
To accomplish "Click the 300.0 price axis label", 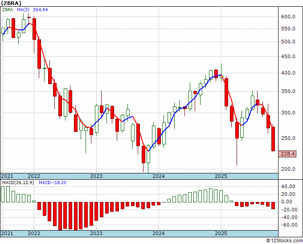I will 288,113.
